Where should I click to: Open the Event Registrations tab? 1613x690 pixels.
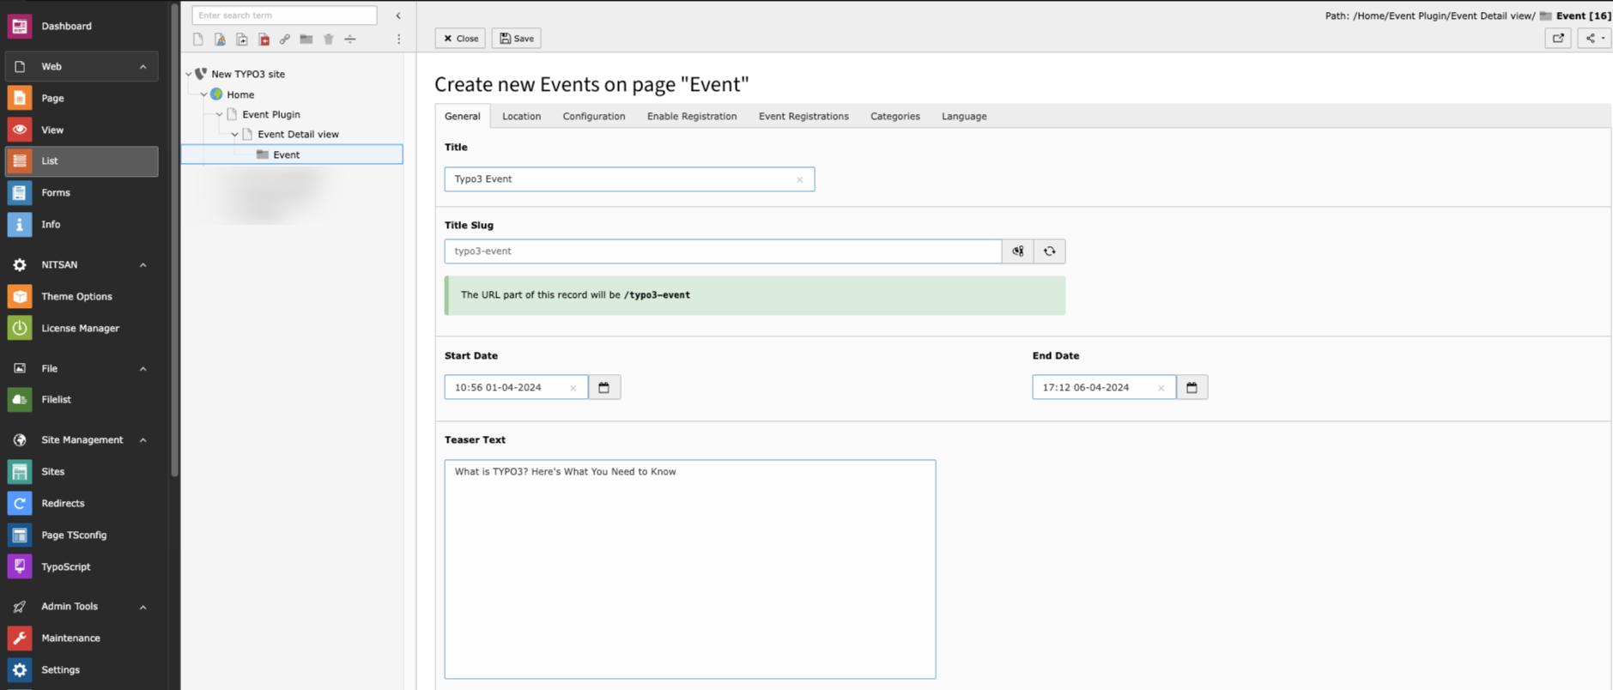pos(803,117)
